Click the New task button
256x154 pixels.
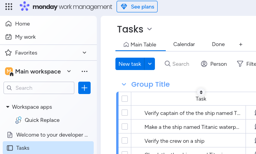tap(130, 64)
